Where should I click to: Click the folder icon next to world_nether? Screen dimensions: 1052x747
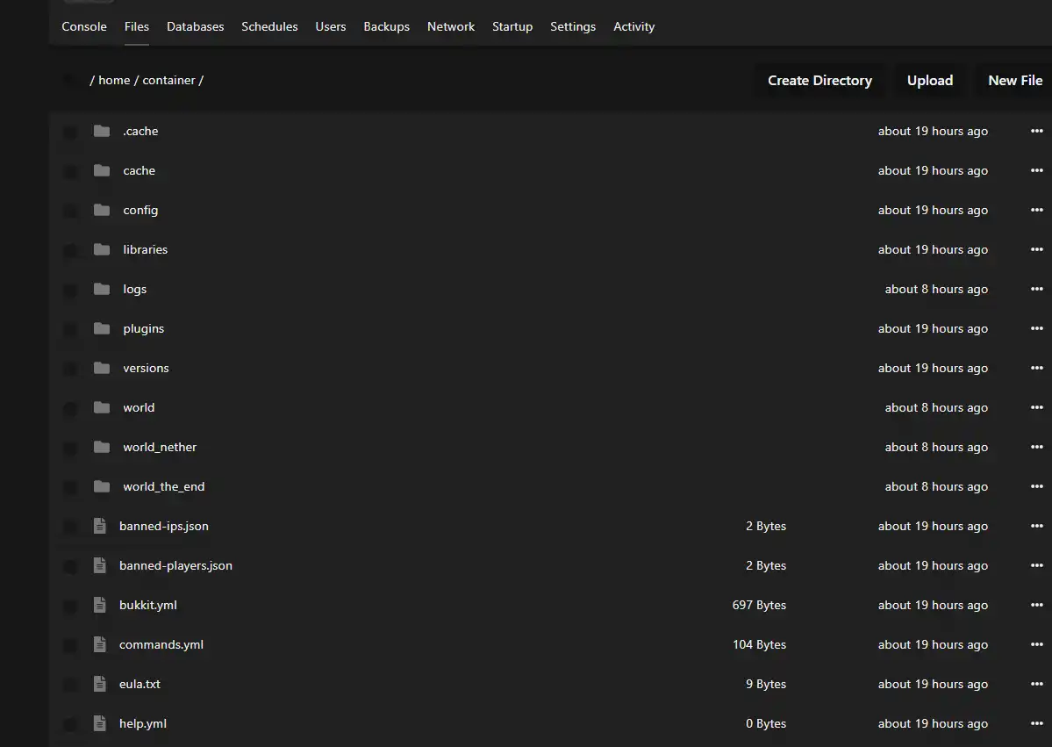coord(102,447)
